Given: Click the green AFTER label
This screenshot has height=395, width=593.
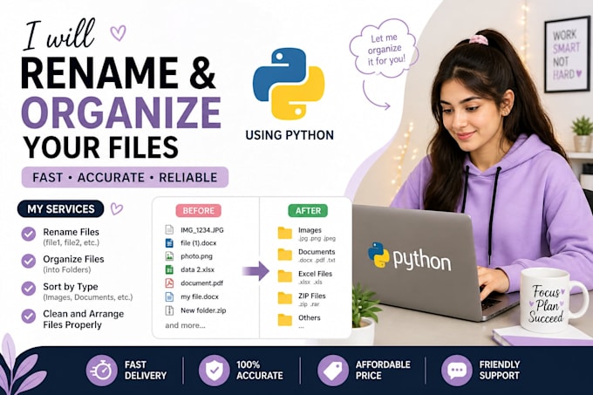Looking at the screenshot, I should click(x=308, y=210).
